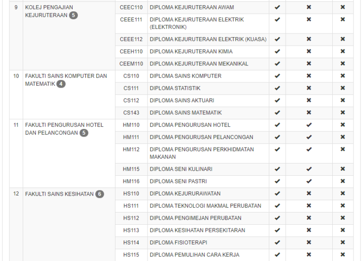Viewport: 362px width, 261px height.
Task: Select Diploma Sains Komputer programme name
Action: [185, 76]
